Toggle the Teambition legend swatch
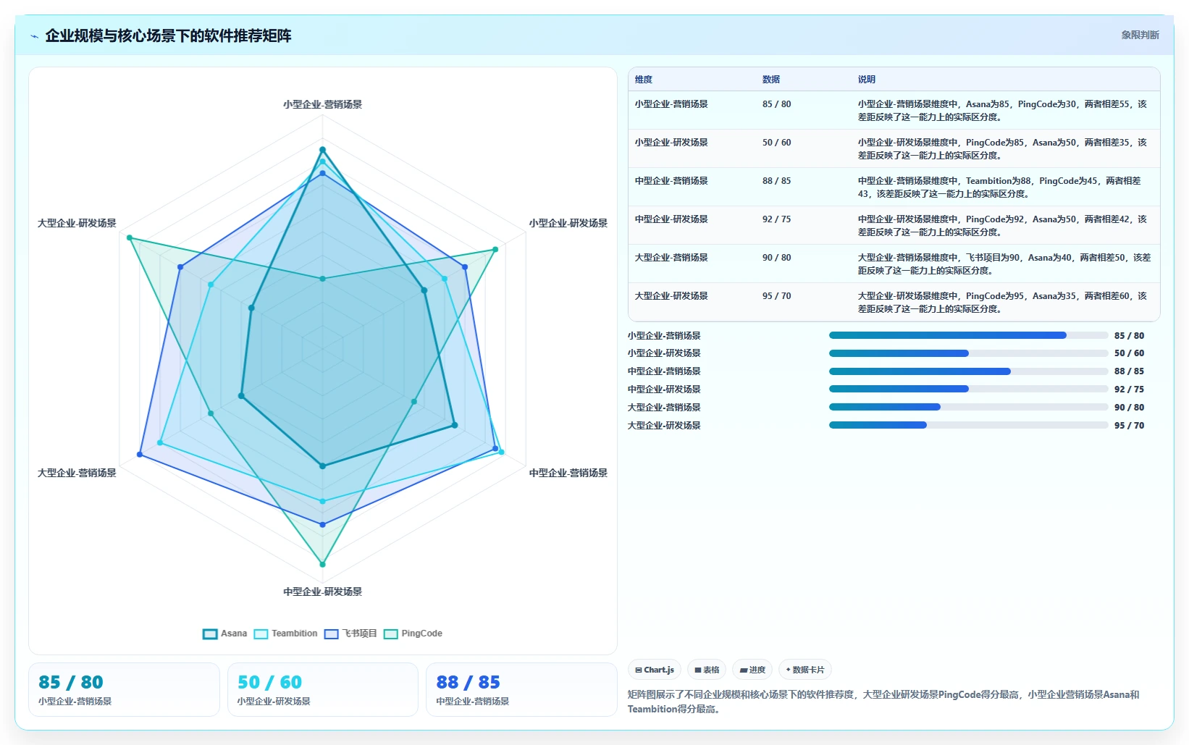 point(261,634)
